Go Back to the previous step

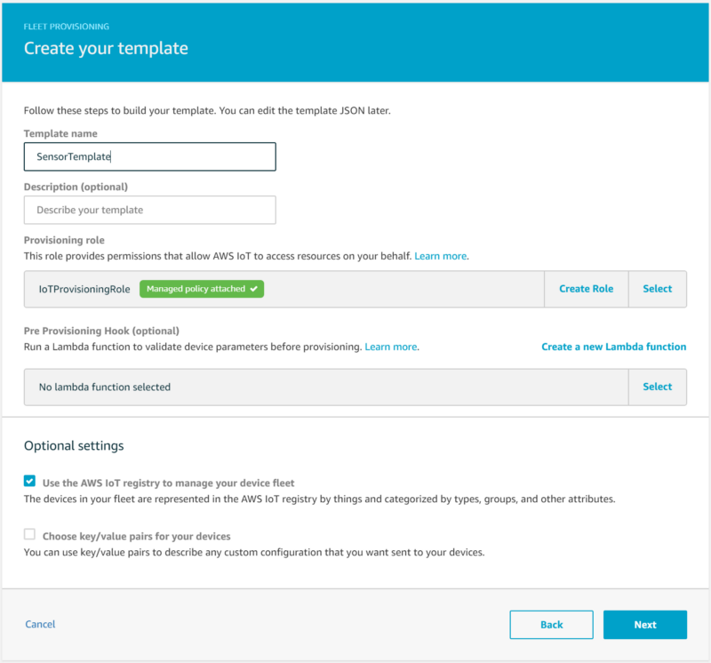[x=551, y=625]
